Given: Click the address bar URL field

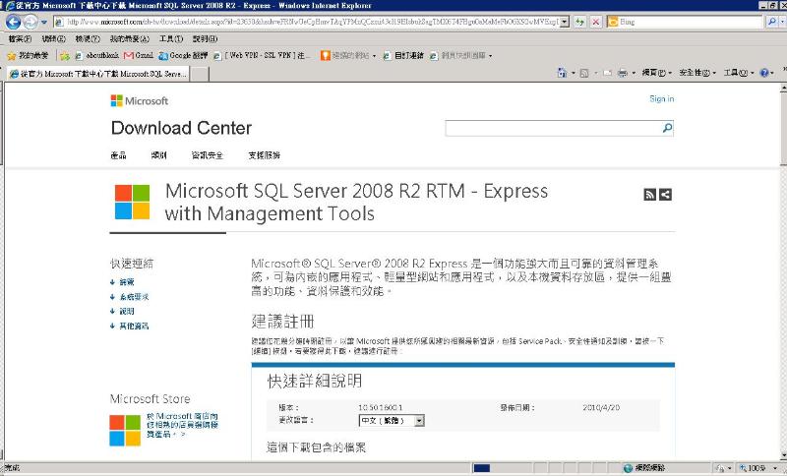Looking at the screenshot, I should [x=306, y=22].
